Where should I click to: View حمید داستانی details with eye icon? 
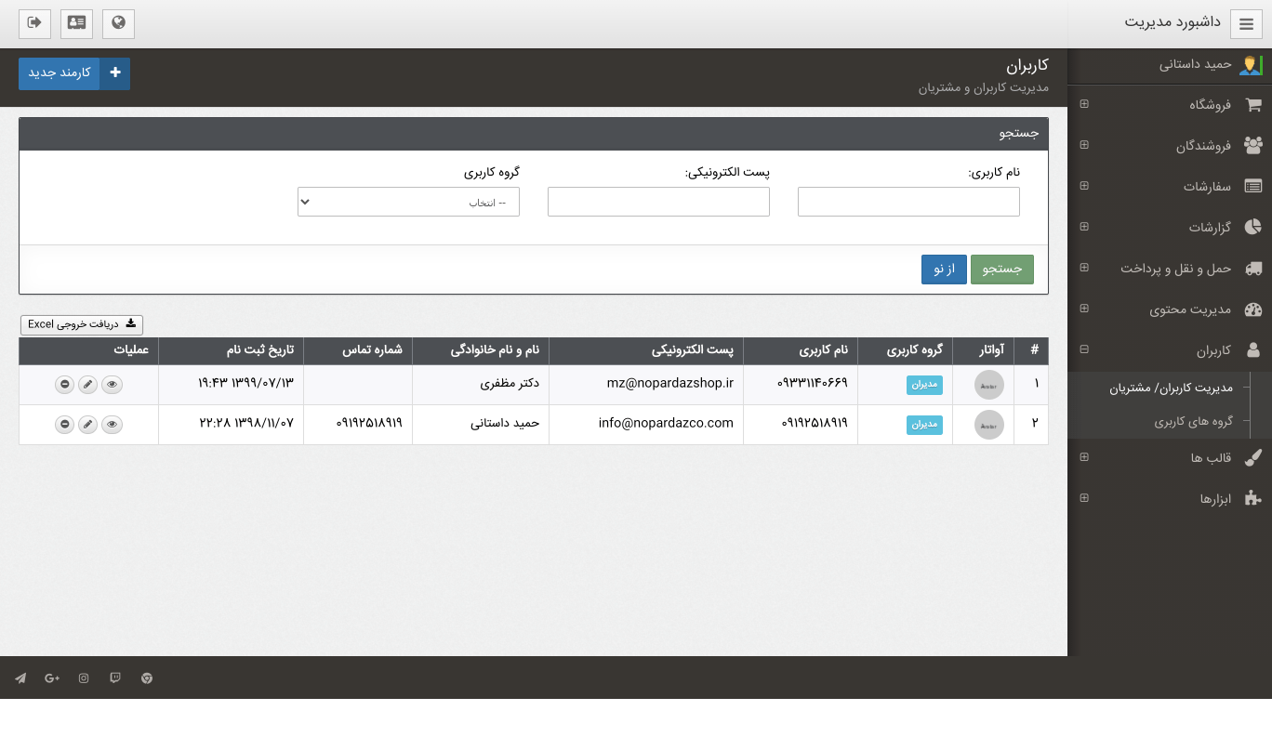point(112,425)
